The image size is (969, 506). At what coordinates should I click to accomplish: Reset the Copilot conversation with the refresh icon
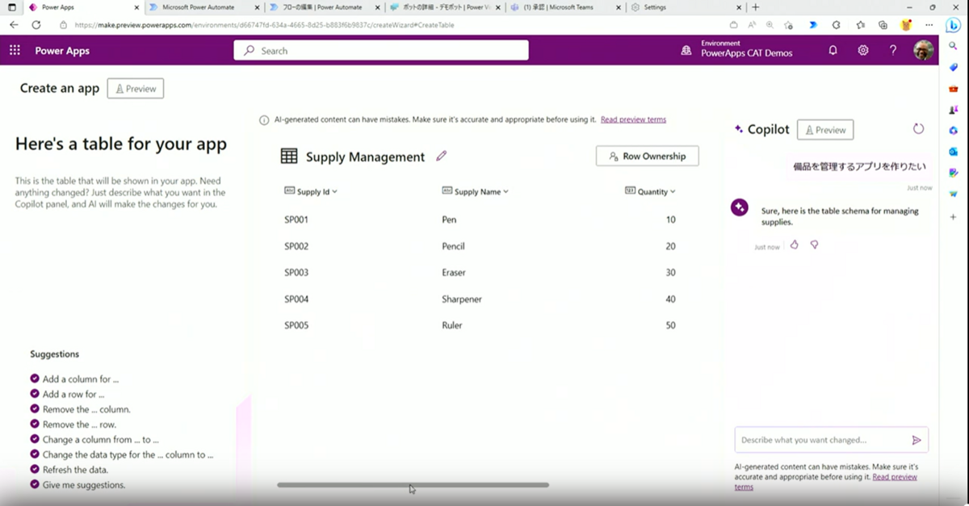click(x=918, y=129)
